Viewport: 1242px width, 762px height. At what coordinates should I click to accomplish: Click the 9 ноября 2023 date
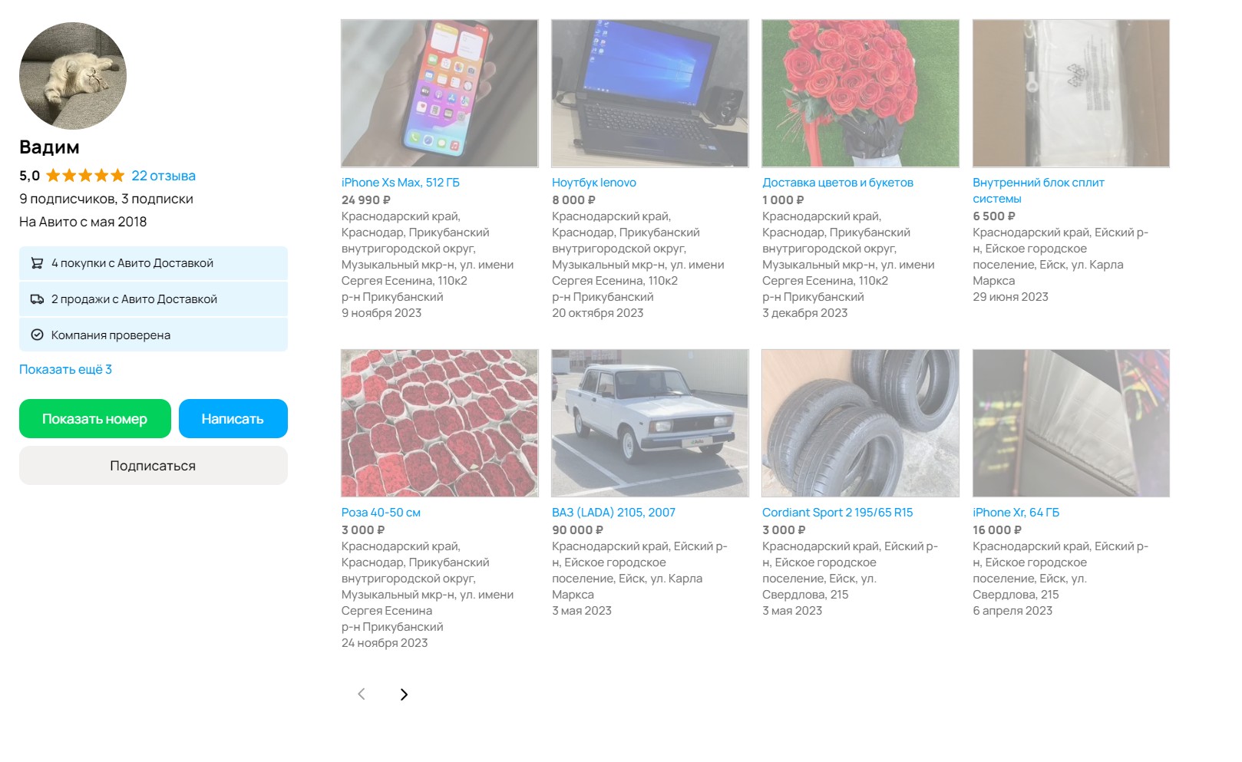pos(382,313)
